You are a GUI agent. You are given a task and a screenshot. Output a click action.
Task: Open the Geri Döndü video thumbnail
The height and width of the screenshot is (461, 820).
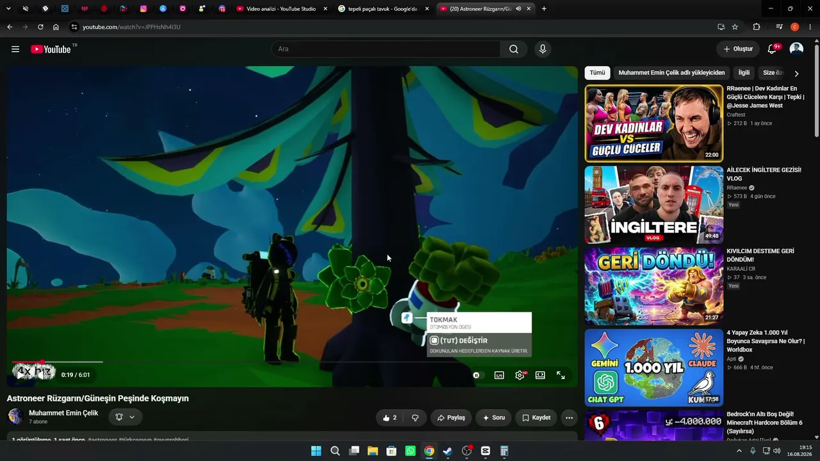(653, 286)
